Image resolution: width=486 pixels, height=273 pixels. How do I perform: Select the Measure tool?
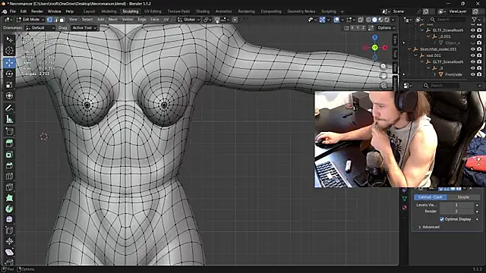point(10,119)
